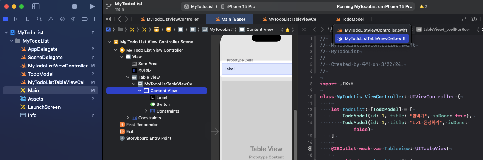The width and height of the screenshot is (483, 160).
Task: Open the Debug navigator spray-can tab
Action: coord(73,19)
